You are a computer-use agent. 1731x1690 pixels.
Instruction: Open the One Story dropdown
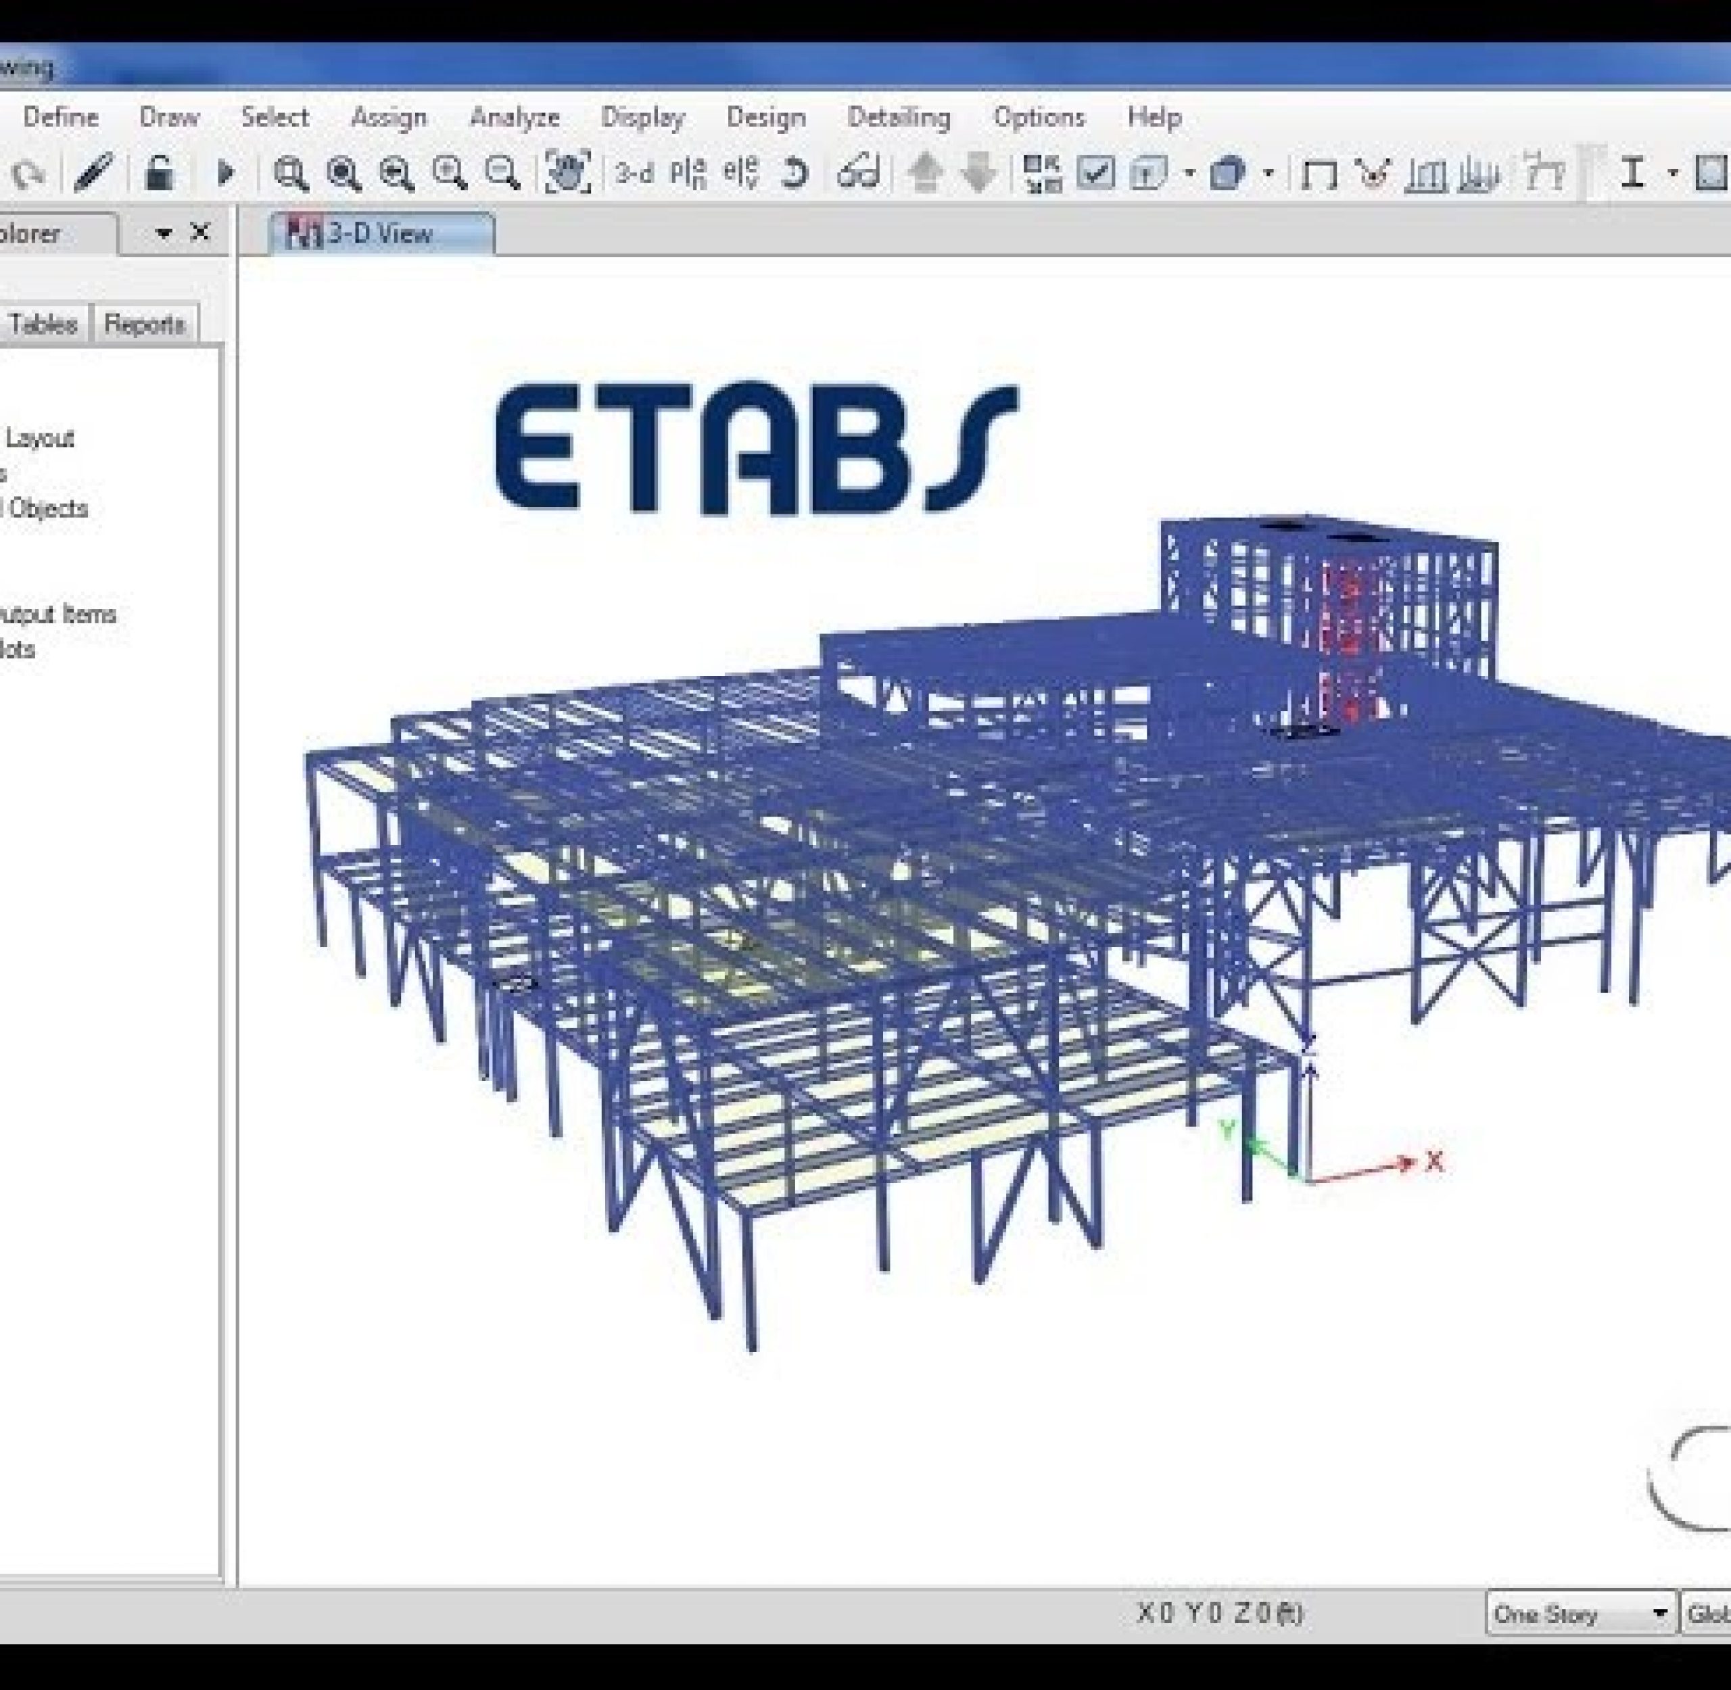click(1581, 1613)
